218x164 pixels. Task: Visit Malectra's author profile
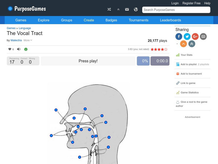[16, 40]
